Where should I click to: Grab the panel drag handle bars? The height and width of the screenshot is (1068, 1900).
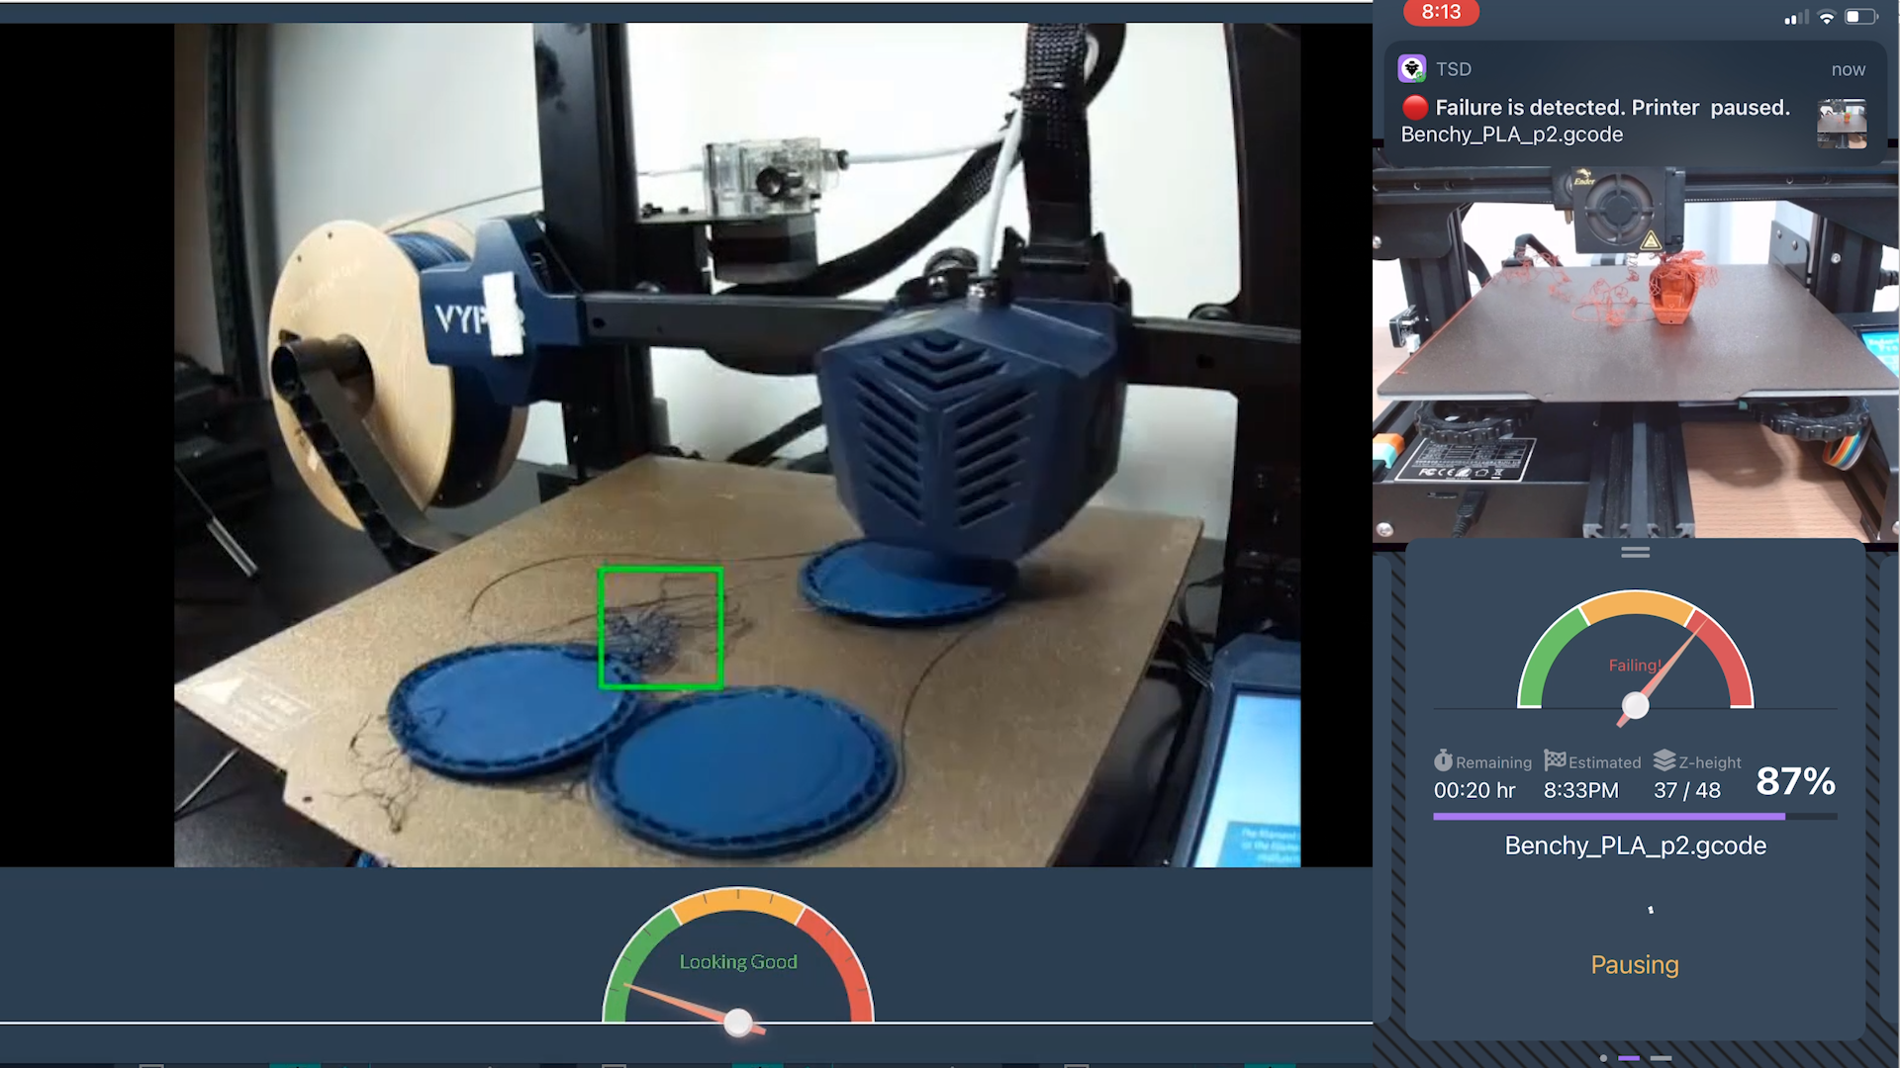pos(1635,552)
